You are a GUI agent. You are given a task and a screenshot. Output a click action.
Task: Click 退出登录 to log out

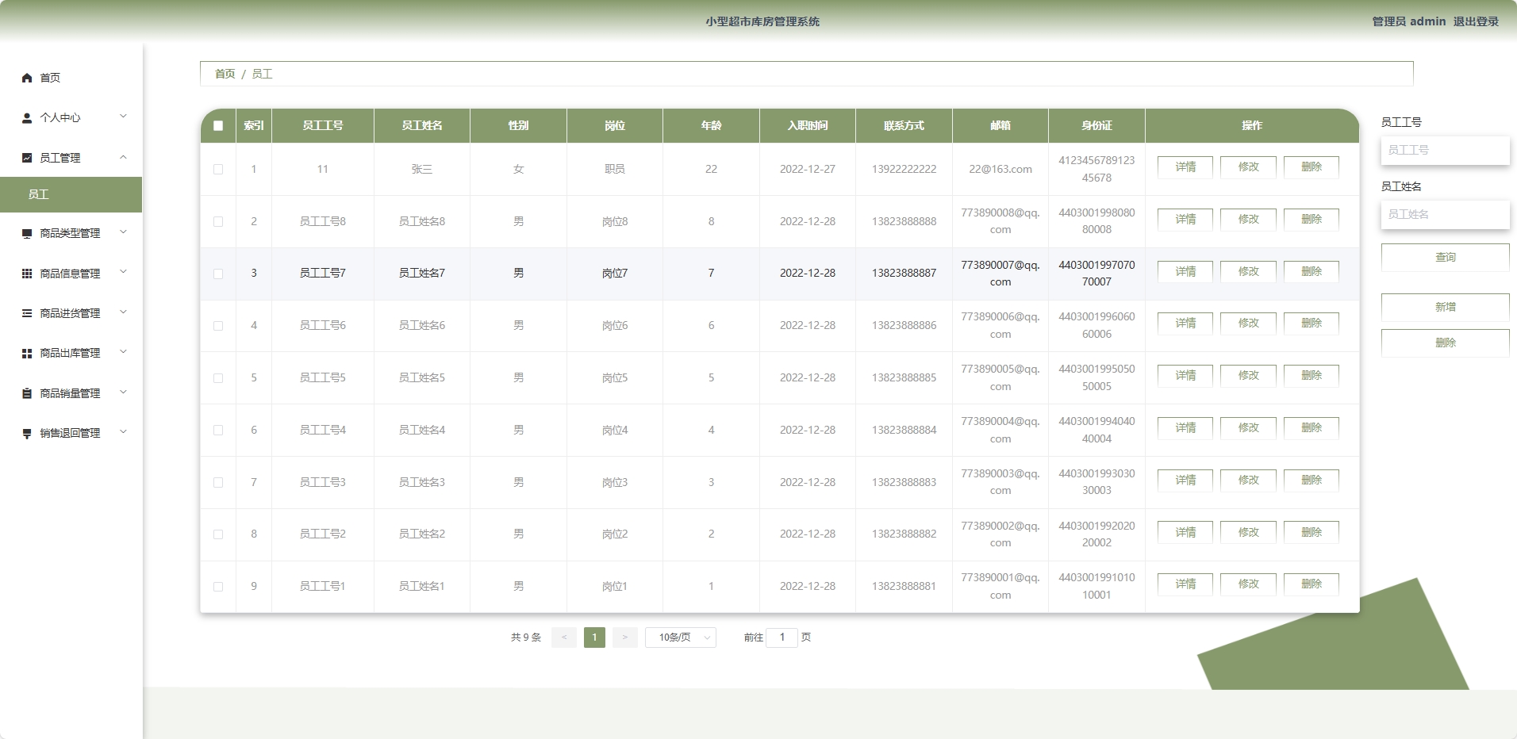pyautogui.click(x=1476, y=21)
